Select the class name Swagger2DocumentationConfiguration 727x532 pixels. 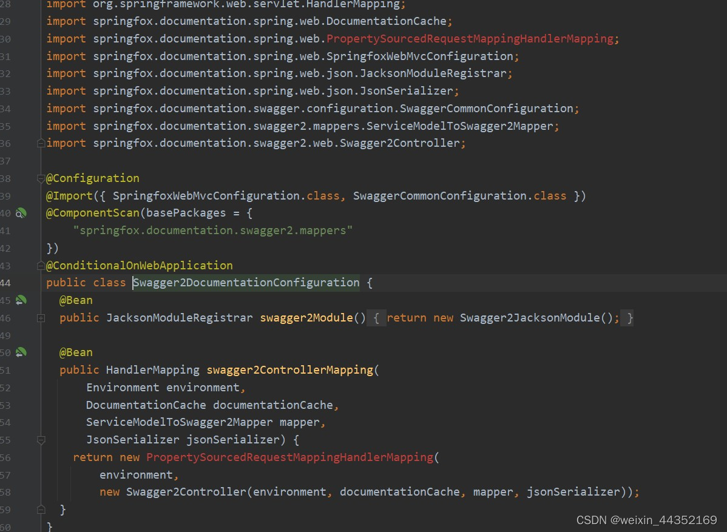(245, 282)
